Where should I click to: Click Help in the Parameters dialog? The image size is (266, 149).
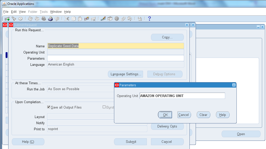tap(223, 115)
